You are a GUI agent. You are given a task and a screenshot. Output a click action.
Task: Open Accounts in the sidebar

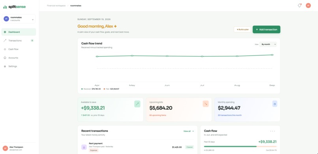tap(19, 58)
